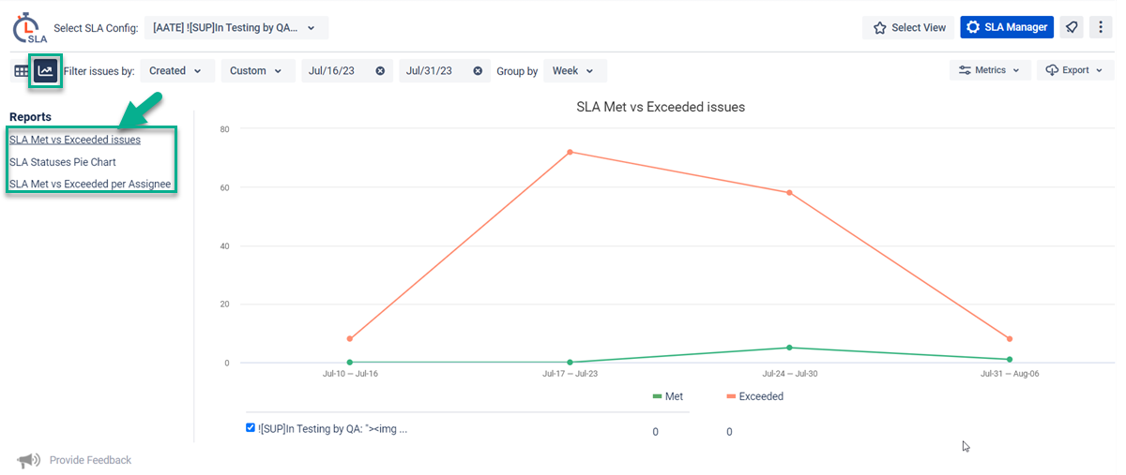This screenshot has height=475, width=1126.
Task: Click the Exceeded peak point at Jul-17 — Jul-23
Action: [570, 152]
